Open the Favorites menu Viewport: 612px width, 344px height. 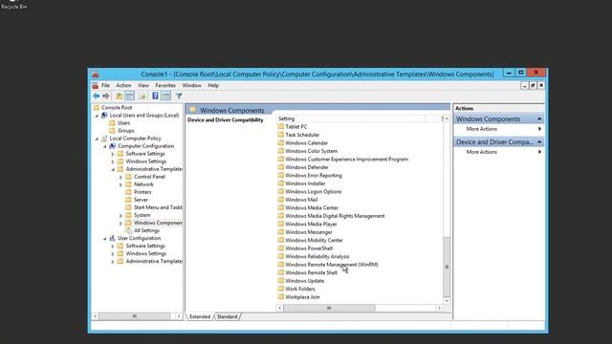pyautogui.click(x=165, y=85)
